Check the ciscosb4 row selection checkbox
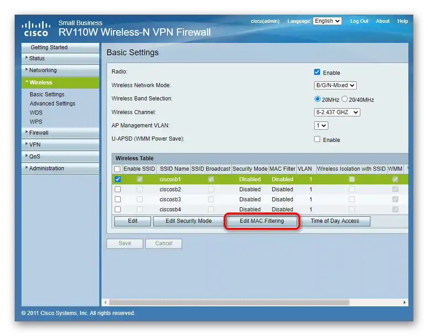428x336 pixels. pos(118,209)
